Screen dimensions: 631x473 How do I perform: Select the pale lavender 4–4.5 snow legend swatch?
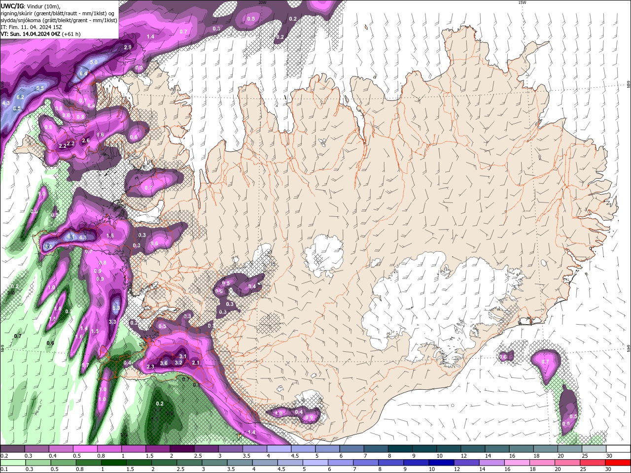pos(279,449)
